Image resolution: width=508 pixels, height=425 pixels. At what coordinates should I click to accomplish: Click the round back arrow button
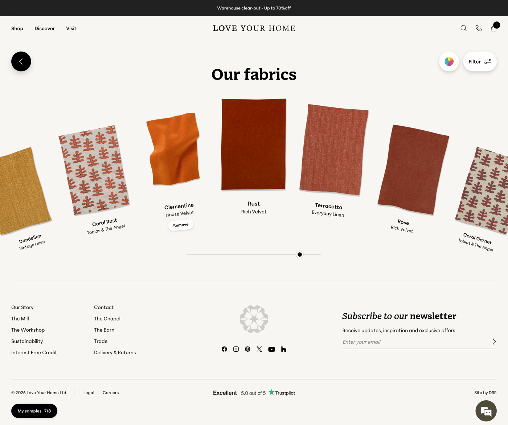click(x=21, y=61)
